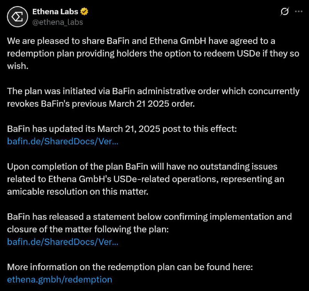The height and width of the screenshot is (291, 309).
Task: Click the text "revokes BaFin's previous March 21 2025 order."
Action: tap(101, 104)
